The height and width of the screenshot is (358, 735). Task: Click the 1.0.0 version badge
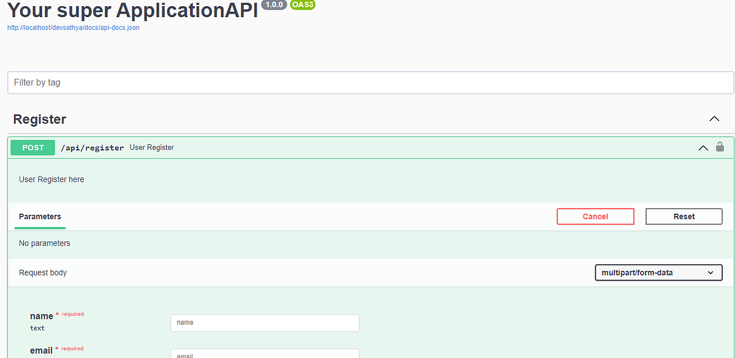coord(273,5)
